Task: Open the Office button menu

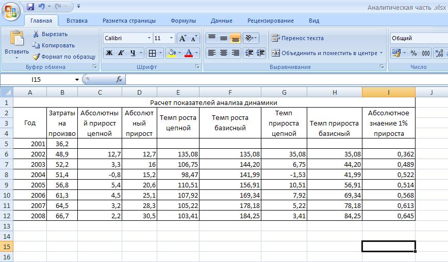Action: point(11,12)
